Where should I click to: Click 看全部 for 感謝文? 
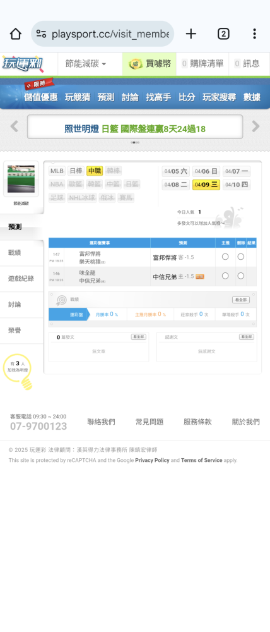point(247,337)
